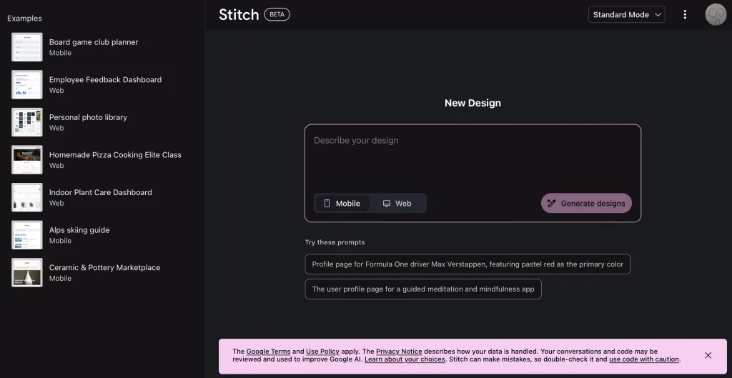Click the BETA badge

click(x=277, y=14)
